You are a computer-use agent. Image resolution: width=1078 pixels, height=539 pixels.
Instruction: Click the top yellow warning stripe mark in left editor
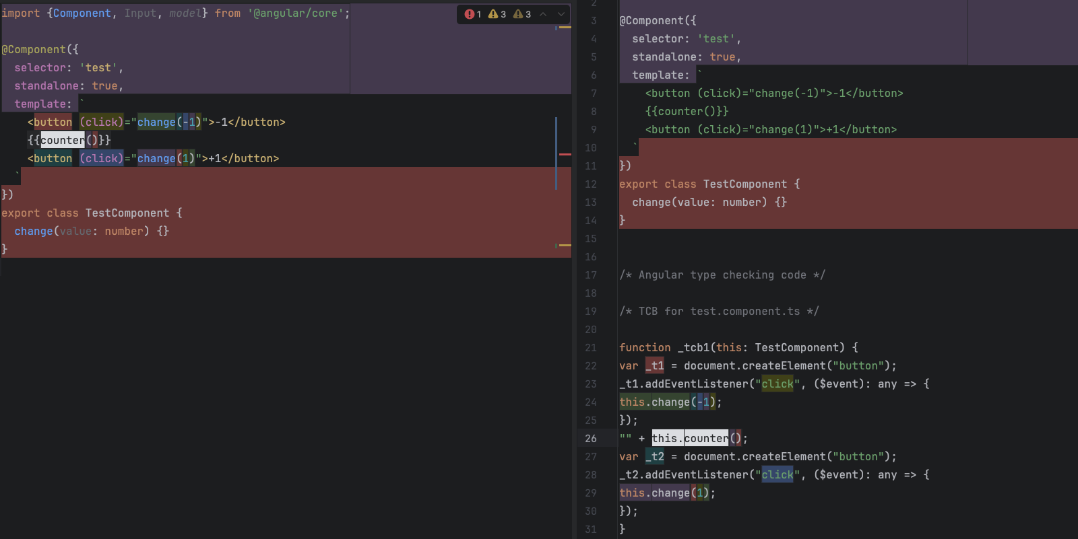pyautogui.click(x=565, y=28)
